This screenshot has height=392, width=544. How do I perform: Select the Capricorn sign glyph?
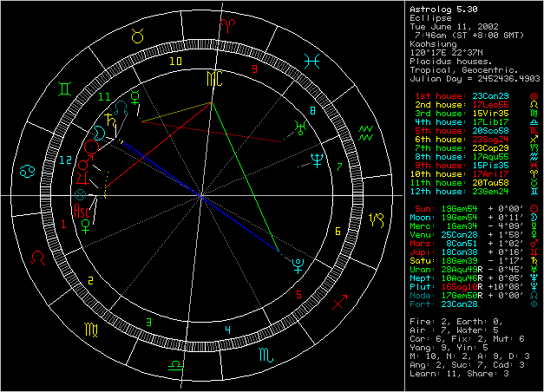point(379,218)
